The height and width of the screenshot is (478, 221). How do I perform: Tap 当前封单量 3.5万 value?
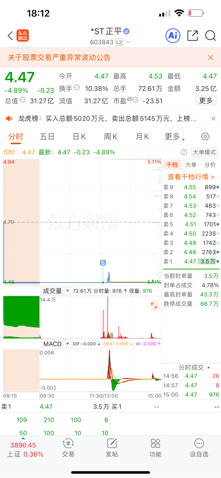coord(211,276)
